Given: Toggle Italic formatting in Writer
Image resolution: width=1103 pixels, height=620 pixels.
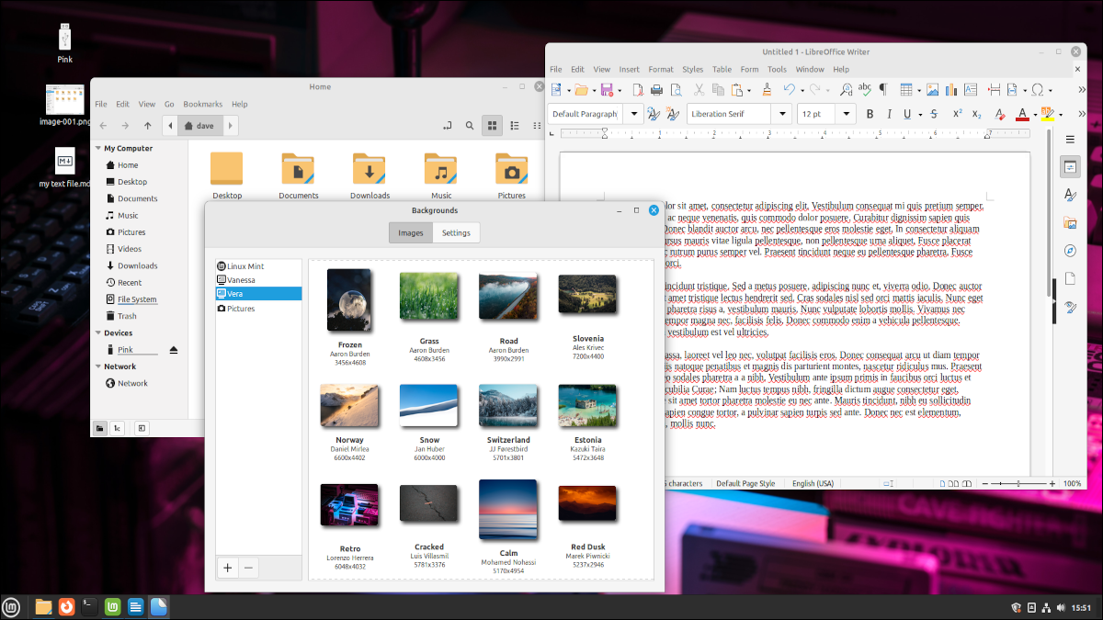Looking at the screenshot, I should pos(889,114).
